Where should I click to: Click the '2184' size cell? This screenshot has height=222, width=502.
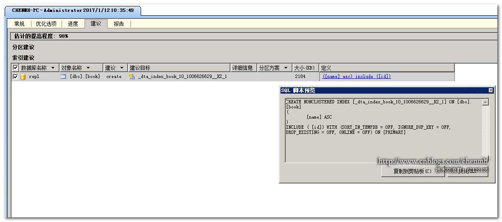tap(300, 77)
